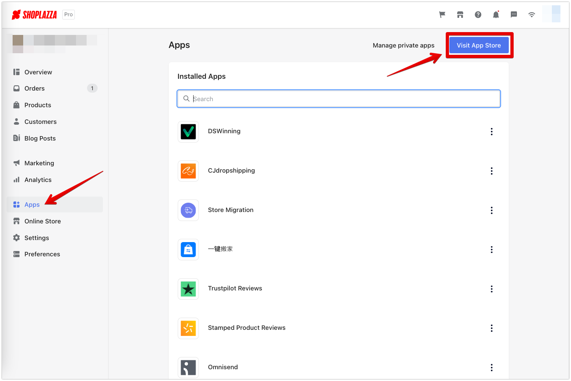Image resolution: width=571 pixels, height=381 pixels.
Task: Open the 一键搬家 app name
Action: pyautogui.click(x=220, y=249)
